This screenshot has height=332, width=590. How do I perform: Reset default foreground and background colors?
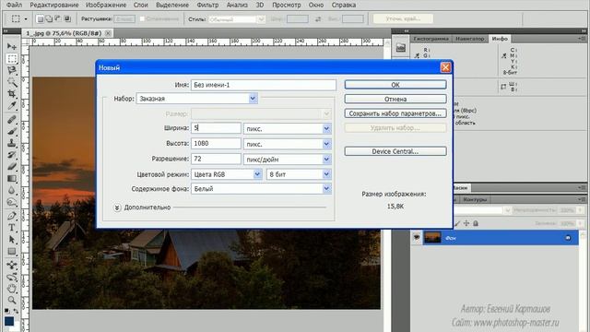pyautogui.click(x=6, y=311)
